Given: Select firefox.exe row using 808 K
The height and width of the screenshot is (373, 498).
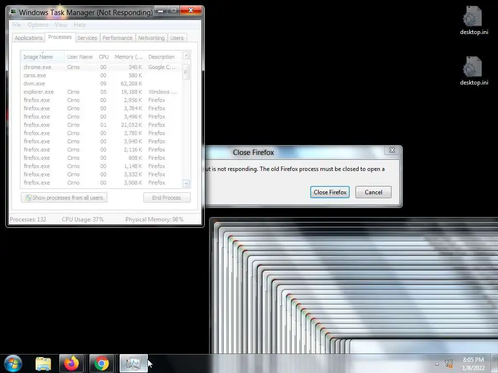Looking at the screenshot, I should (101, 158).
